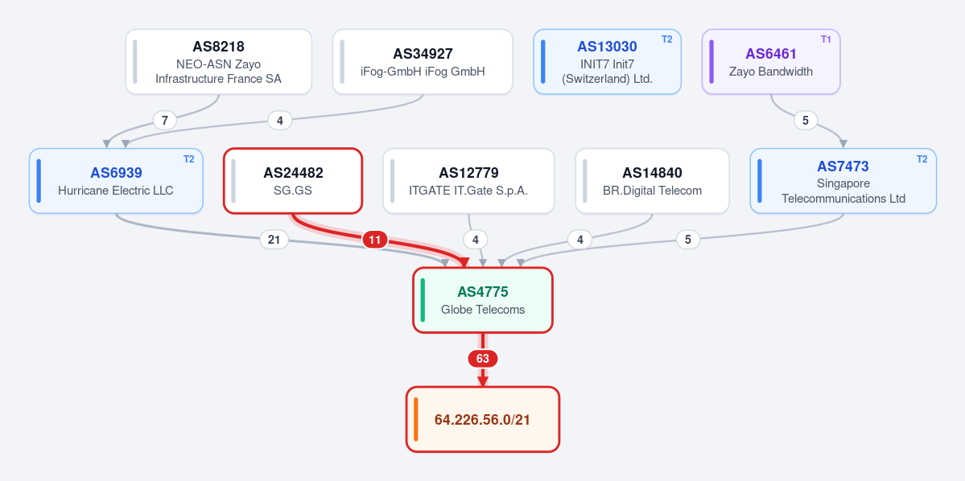Click the edge badge 5 below AS6461
This screenshot has width=965, height=481.
click(806, 121)
